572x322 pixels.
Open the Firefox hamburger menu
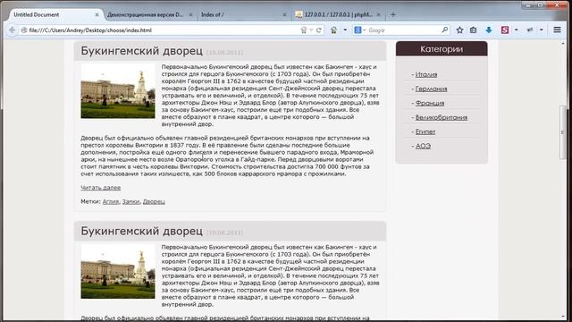pyautogui.click(x=557, y=30)
